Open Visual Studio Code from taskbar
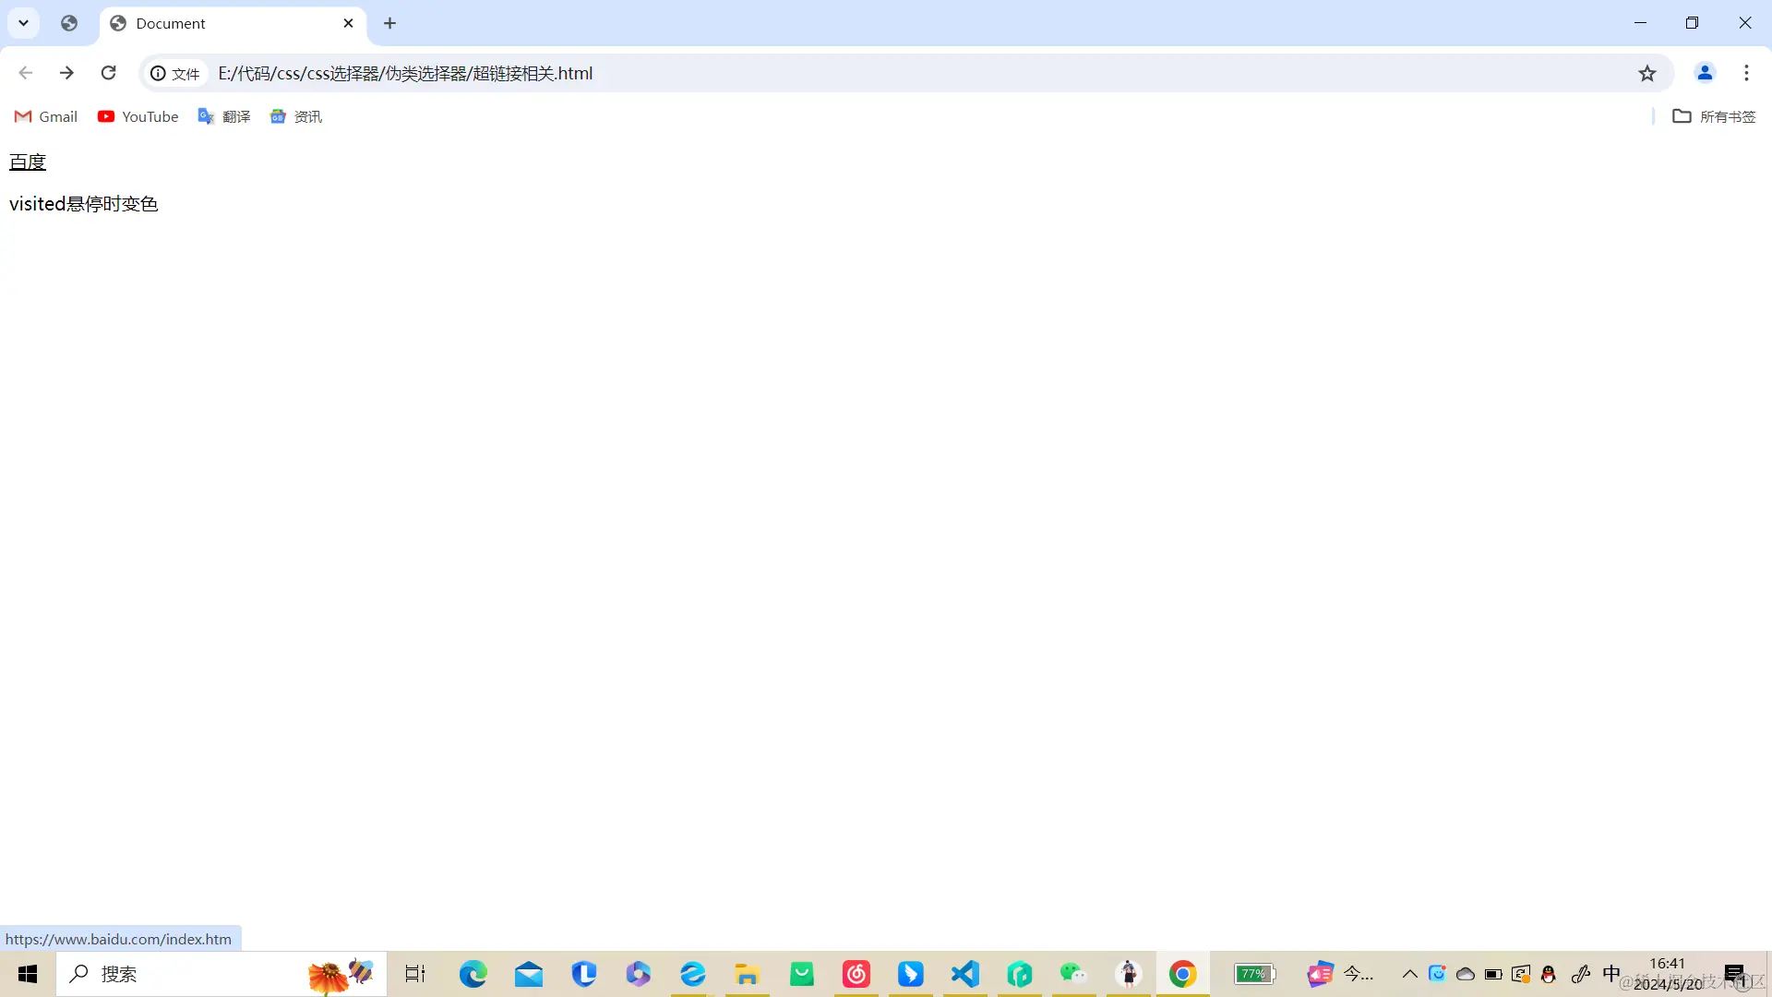The width and height of the screenshot is (1772, 997). 965,974
